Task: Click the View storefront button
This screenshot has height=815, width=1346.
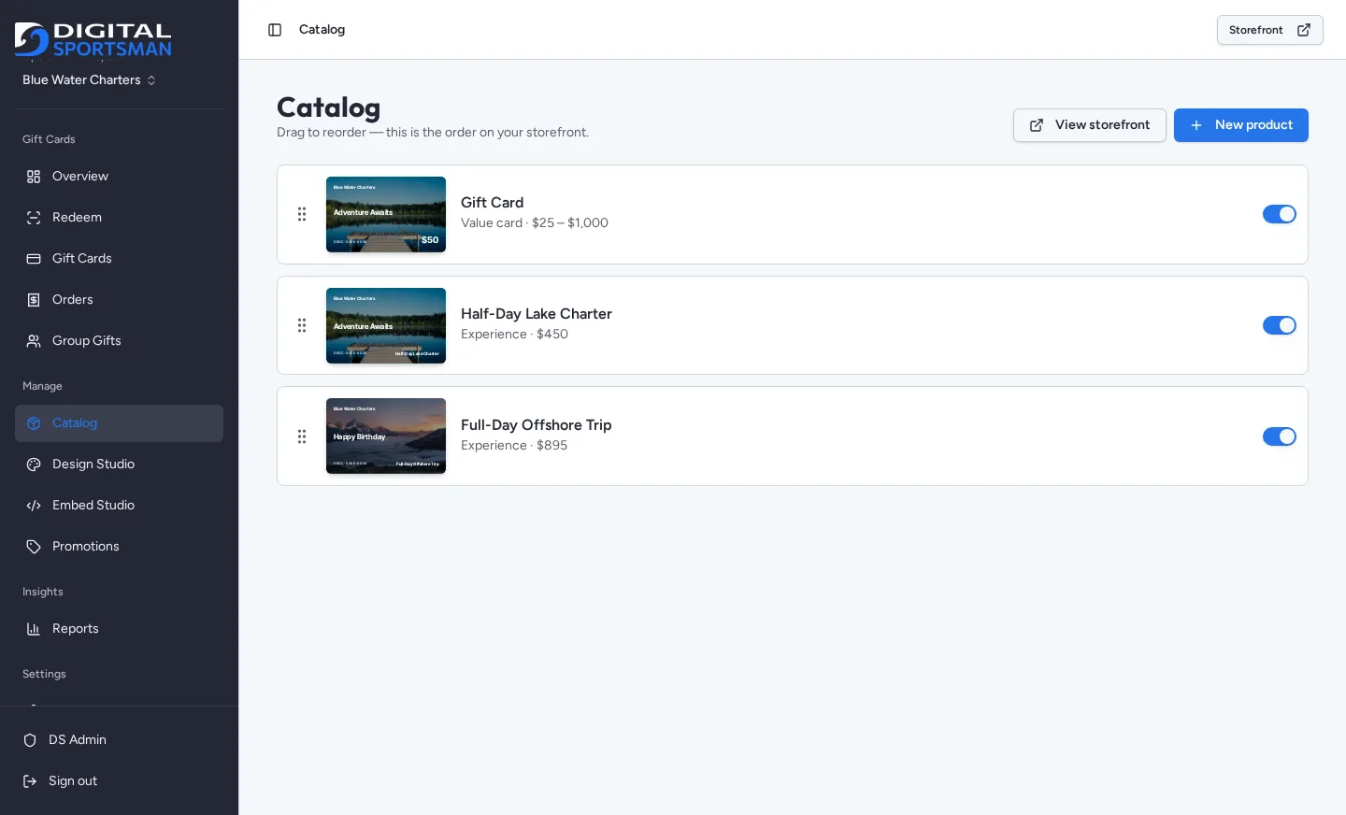Action: [1090, 125]
